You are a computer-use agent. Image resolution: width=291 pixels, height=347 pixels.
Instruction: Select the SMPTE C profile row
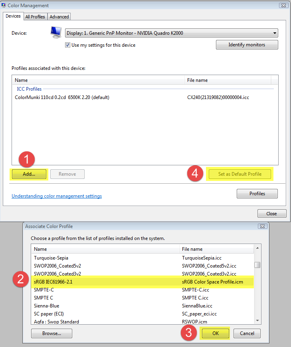click(142, 297)
